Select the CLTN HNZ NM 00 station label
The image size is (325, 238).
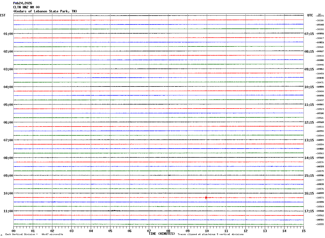pos(26,7)
